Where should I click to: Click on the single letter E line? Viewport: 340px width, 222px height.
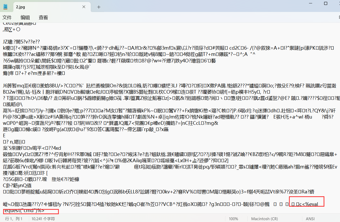[4, 136]
